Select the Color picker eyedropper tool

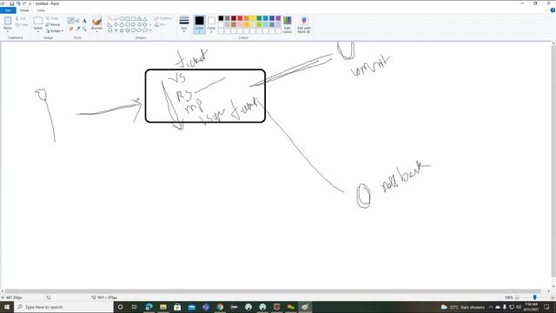77,29
